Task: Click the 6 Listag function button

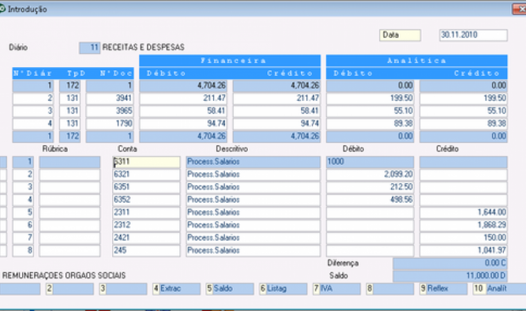Action: point(283,289)
